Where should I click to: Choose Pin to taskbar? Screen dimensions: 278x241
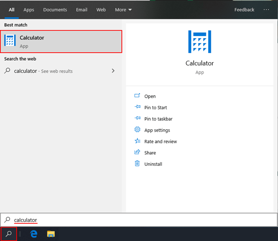pyautogui.click(x=158, y=119)
